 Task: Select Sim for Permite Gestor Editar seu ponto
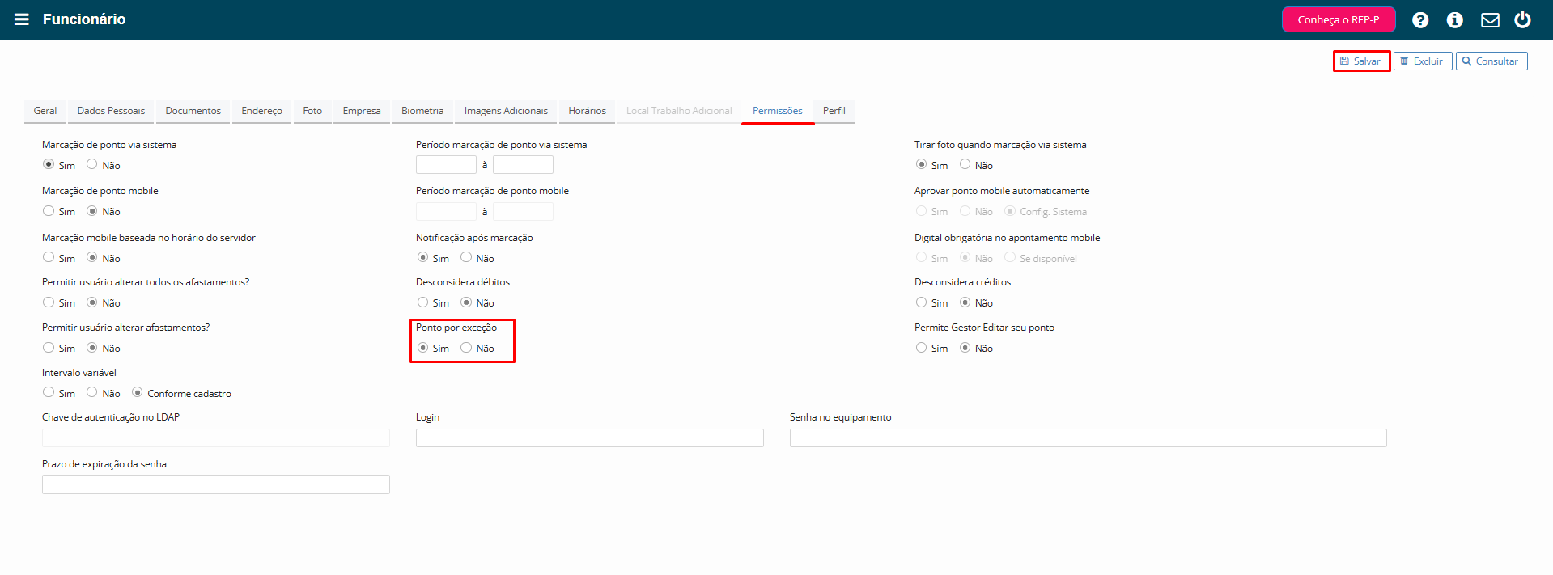pyautogui.click(x=921, y=348)
